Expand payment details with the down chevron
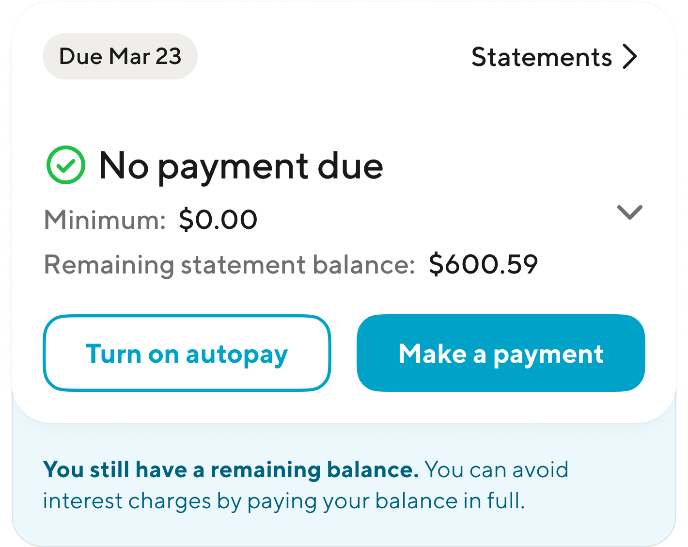The image size is (688, 547). coord(629,212)
